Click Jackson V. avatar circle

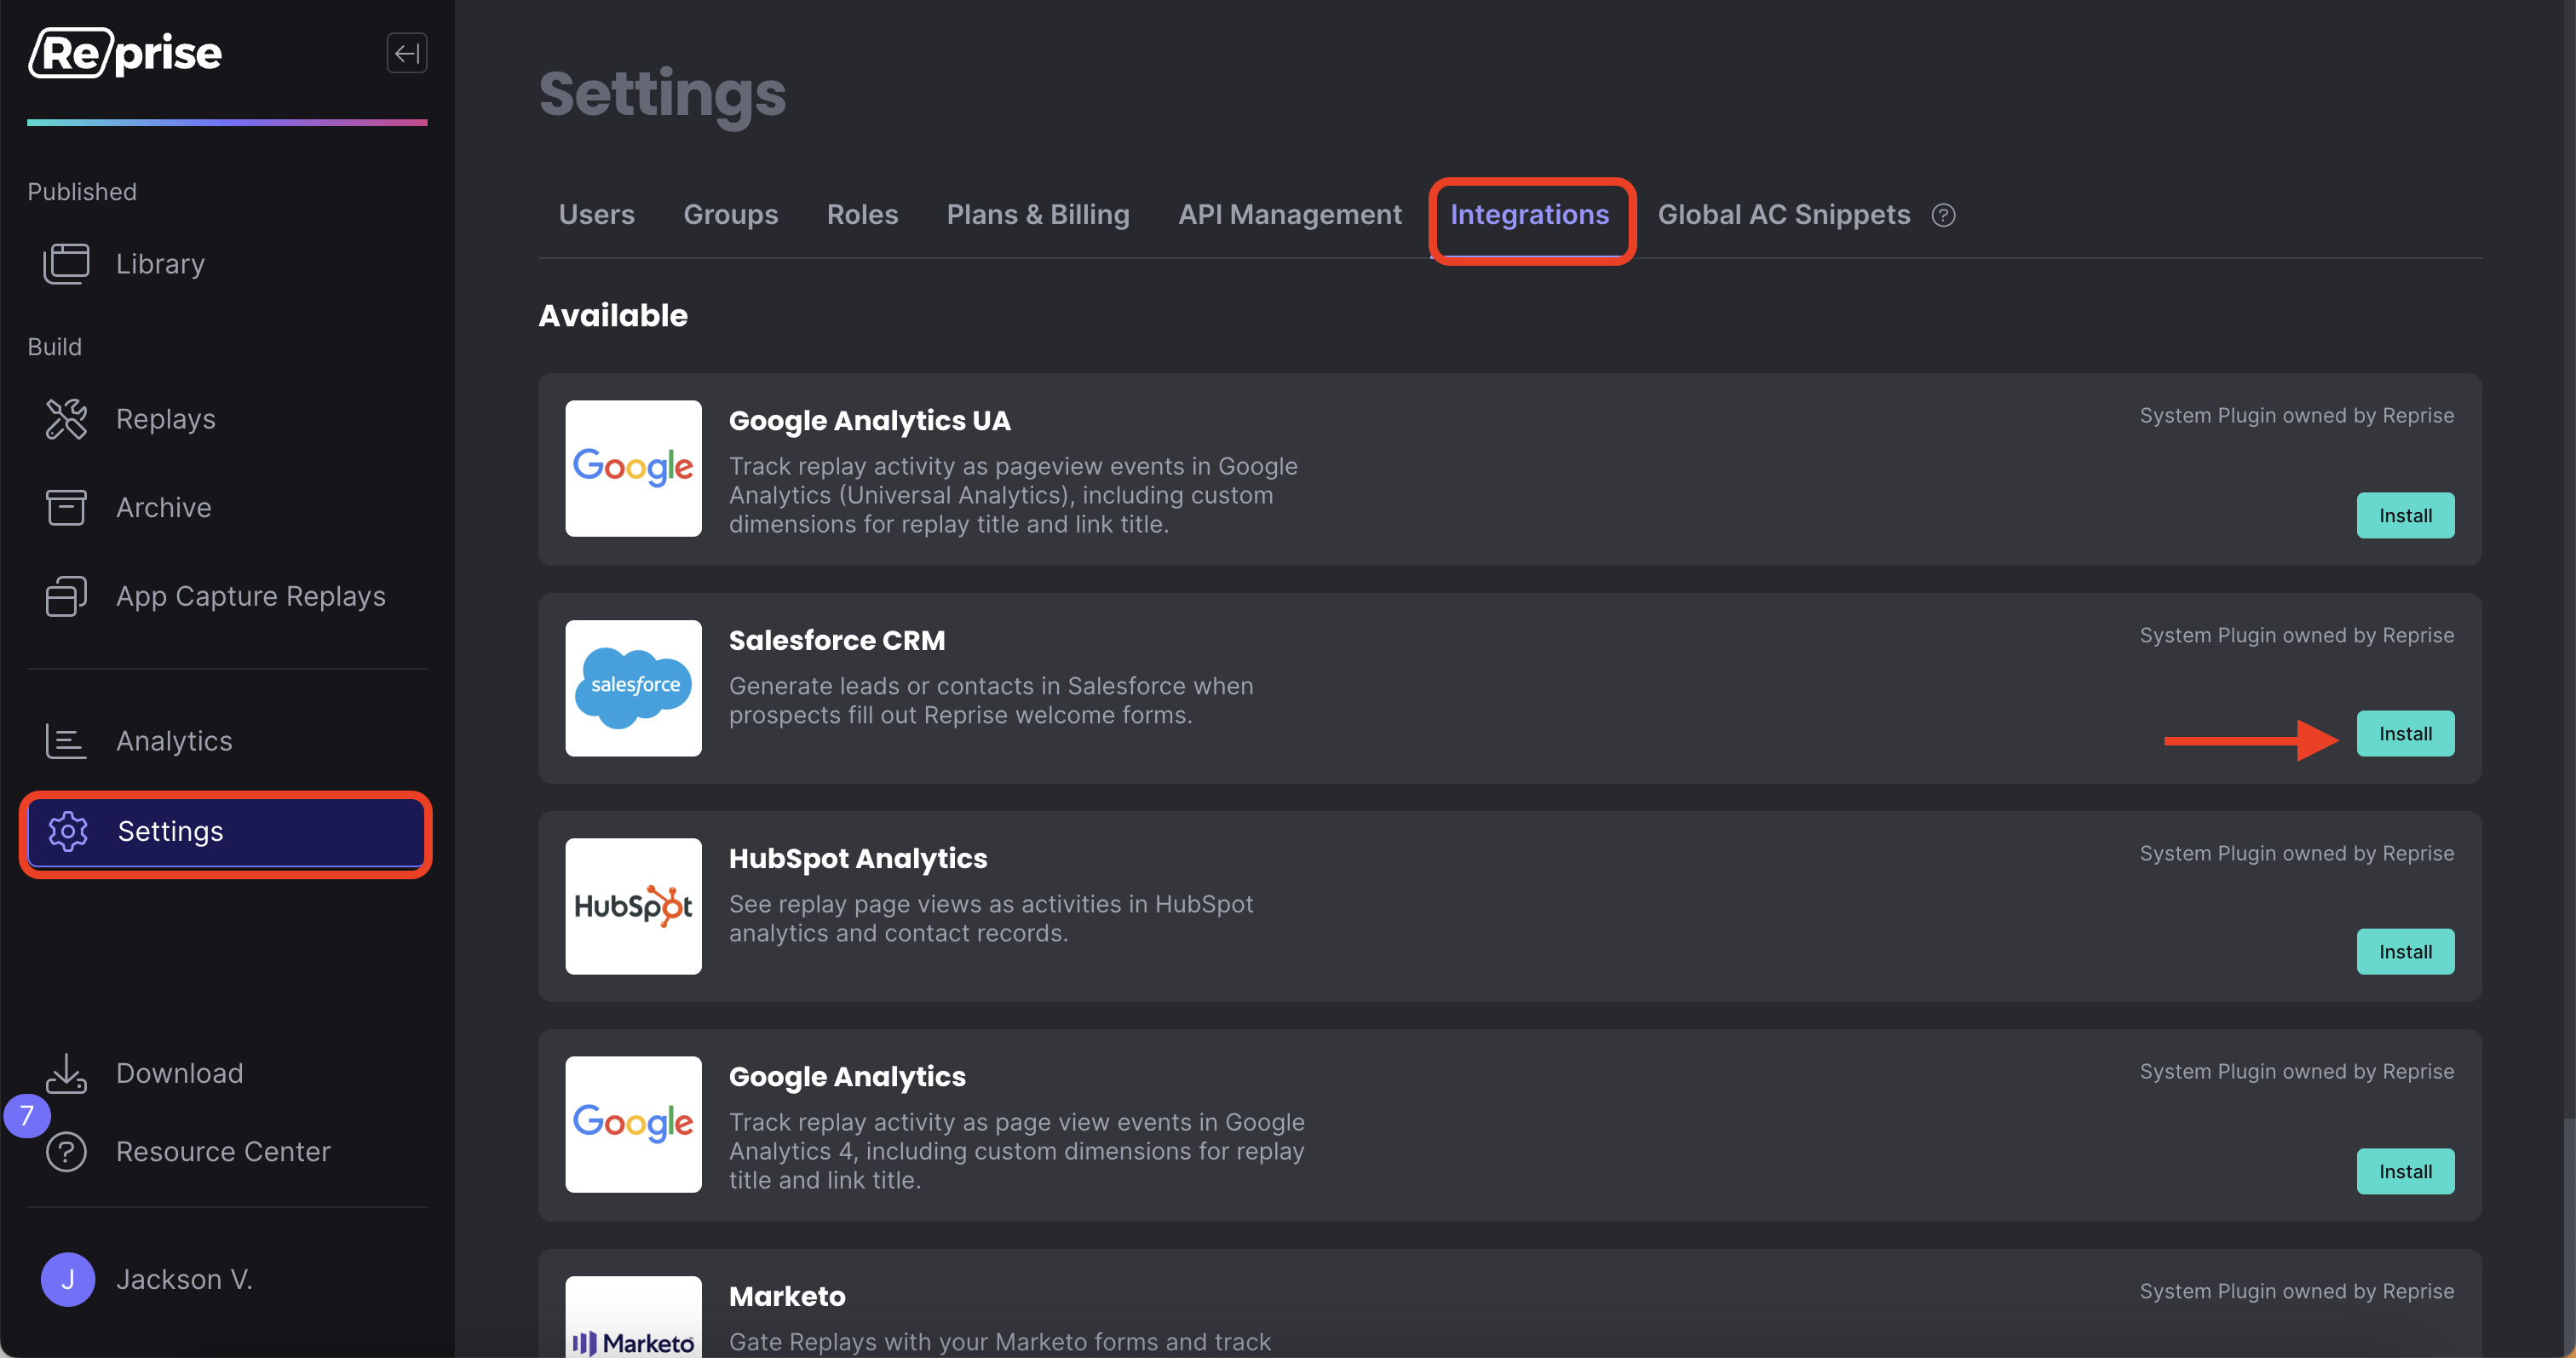[68, 1279]
